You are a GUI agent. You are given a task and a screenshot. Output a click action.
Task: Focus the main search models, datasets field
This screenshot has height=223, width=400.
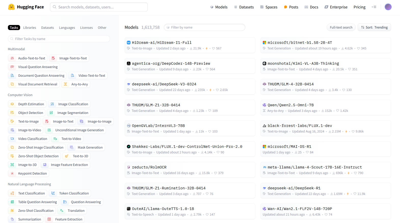[99, 7]
